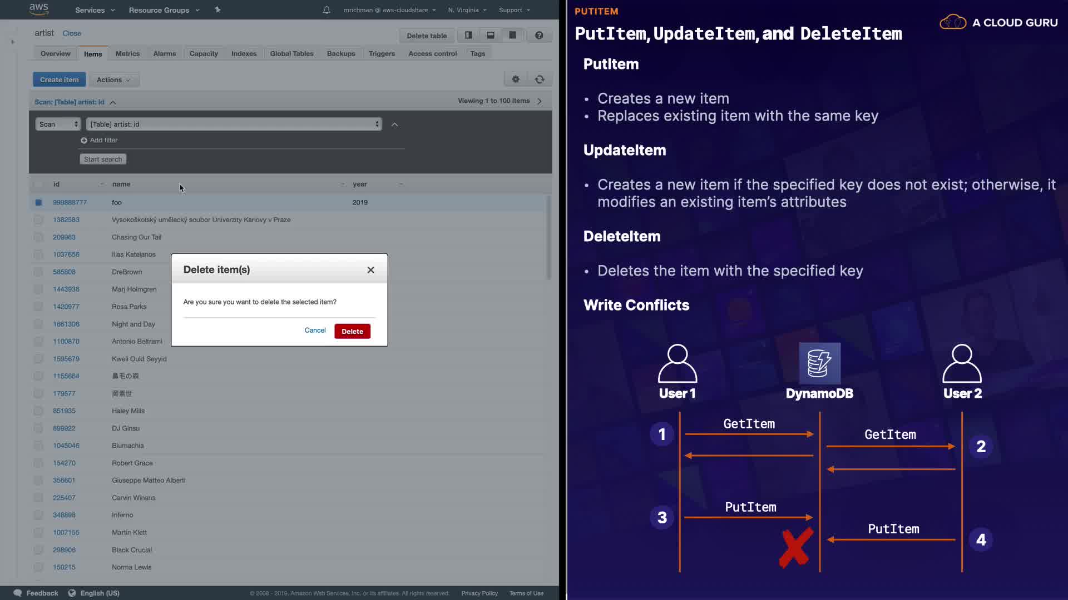Screen dimensions: 1068x600
Task: Uncheck the checkbox for item 999888777
Action: tap(38, 203)
